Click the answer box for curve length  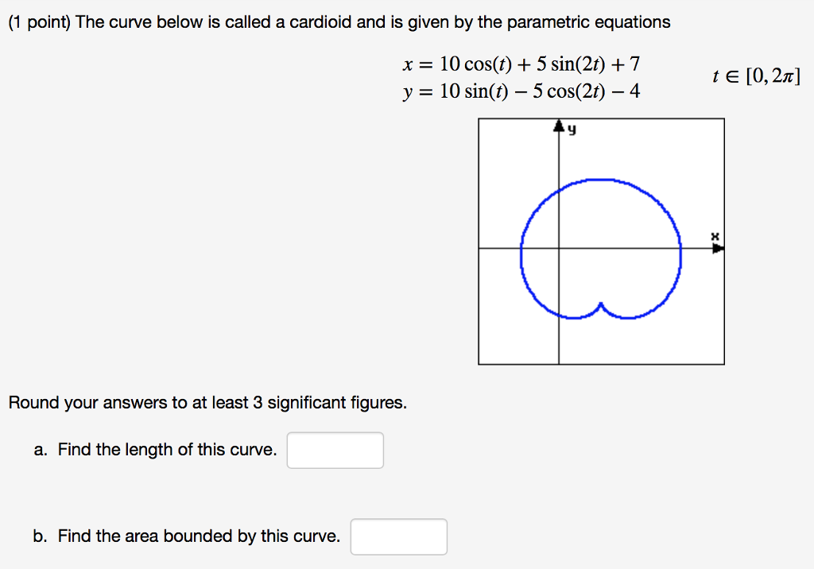(x=335, y=451)
